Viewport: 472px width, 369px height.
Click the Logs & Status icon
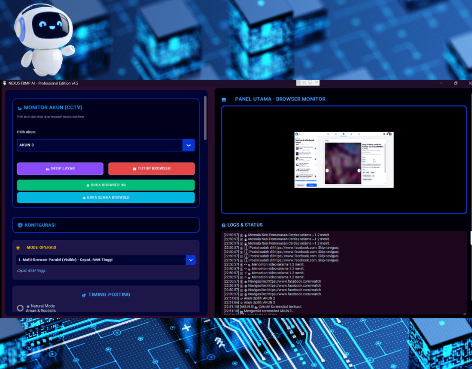224,225
